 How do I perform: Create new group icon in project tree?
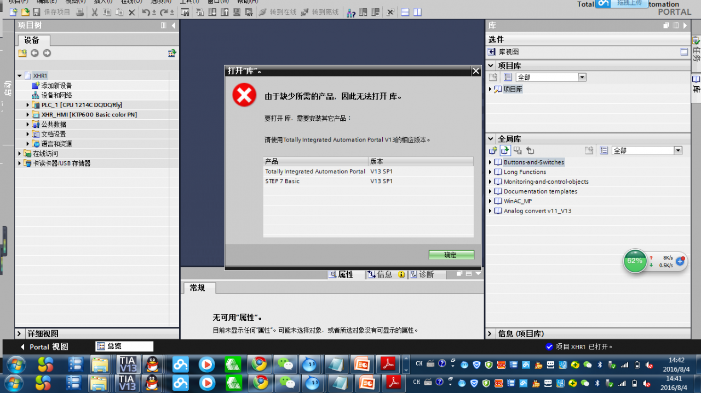[22, 53]
